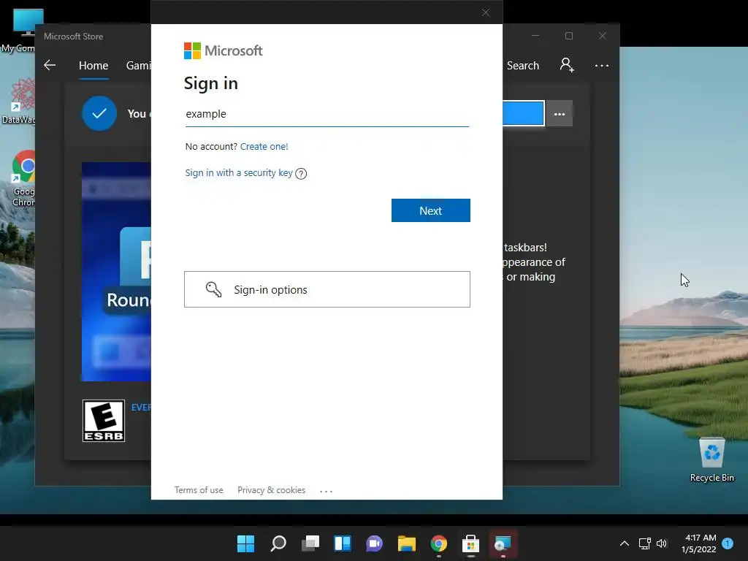Image resolution: width=748 pixels, height=561 pixels.
Task: Close the sign-in dialog with the X
Action: pyautogui.click(x=486, y=12)
